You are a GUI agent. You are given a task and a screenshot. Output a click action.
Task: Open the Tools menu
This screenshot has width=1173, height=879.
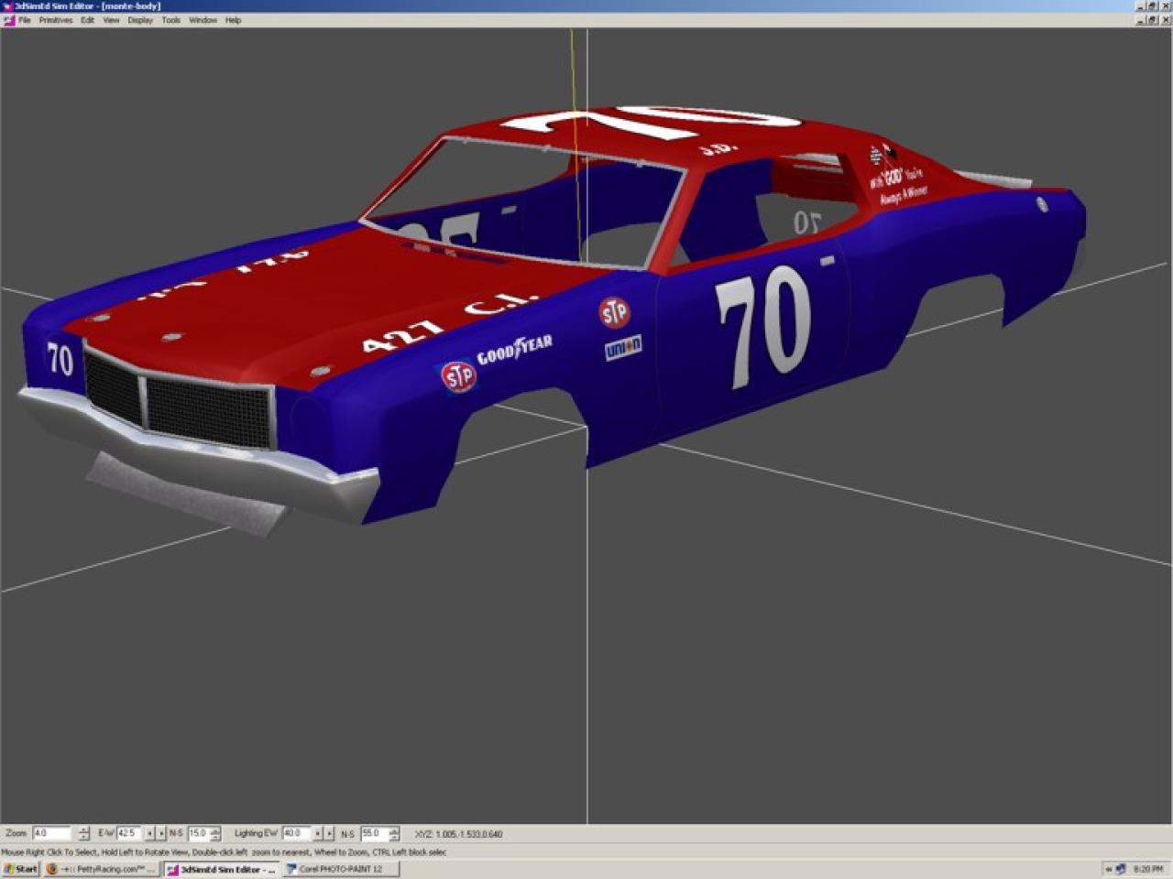click(171, 20)
